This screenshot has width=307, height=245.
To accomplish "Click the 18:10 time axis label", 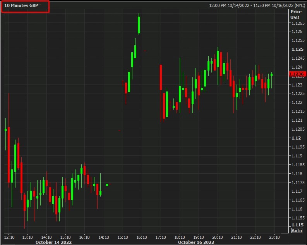I will (x=180, y=237).
